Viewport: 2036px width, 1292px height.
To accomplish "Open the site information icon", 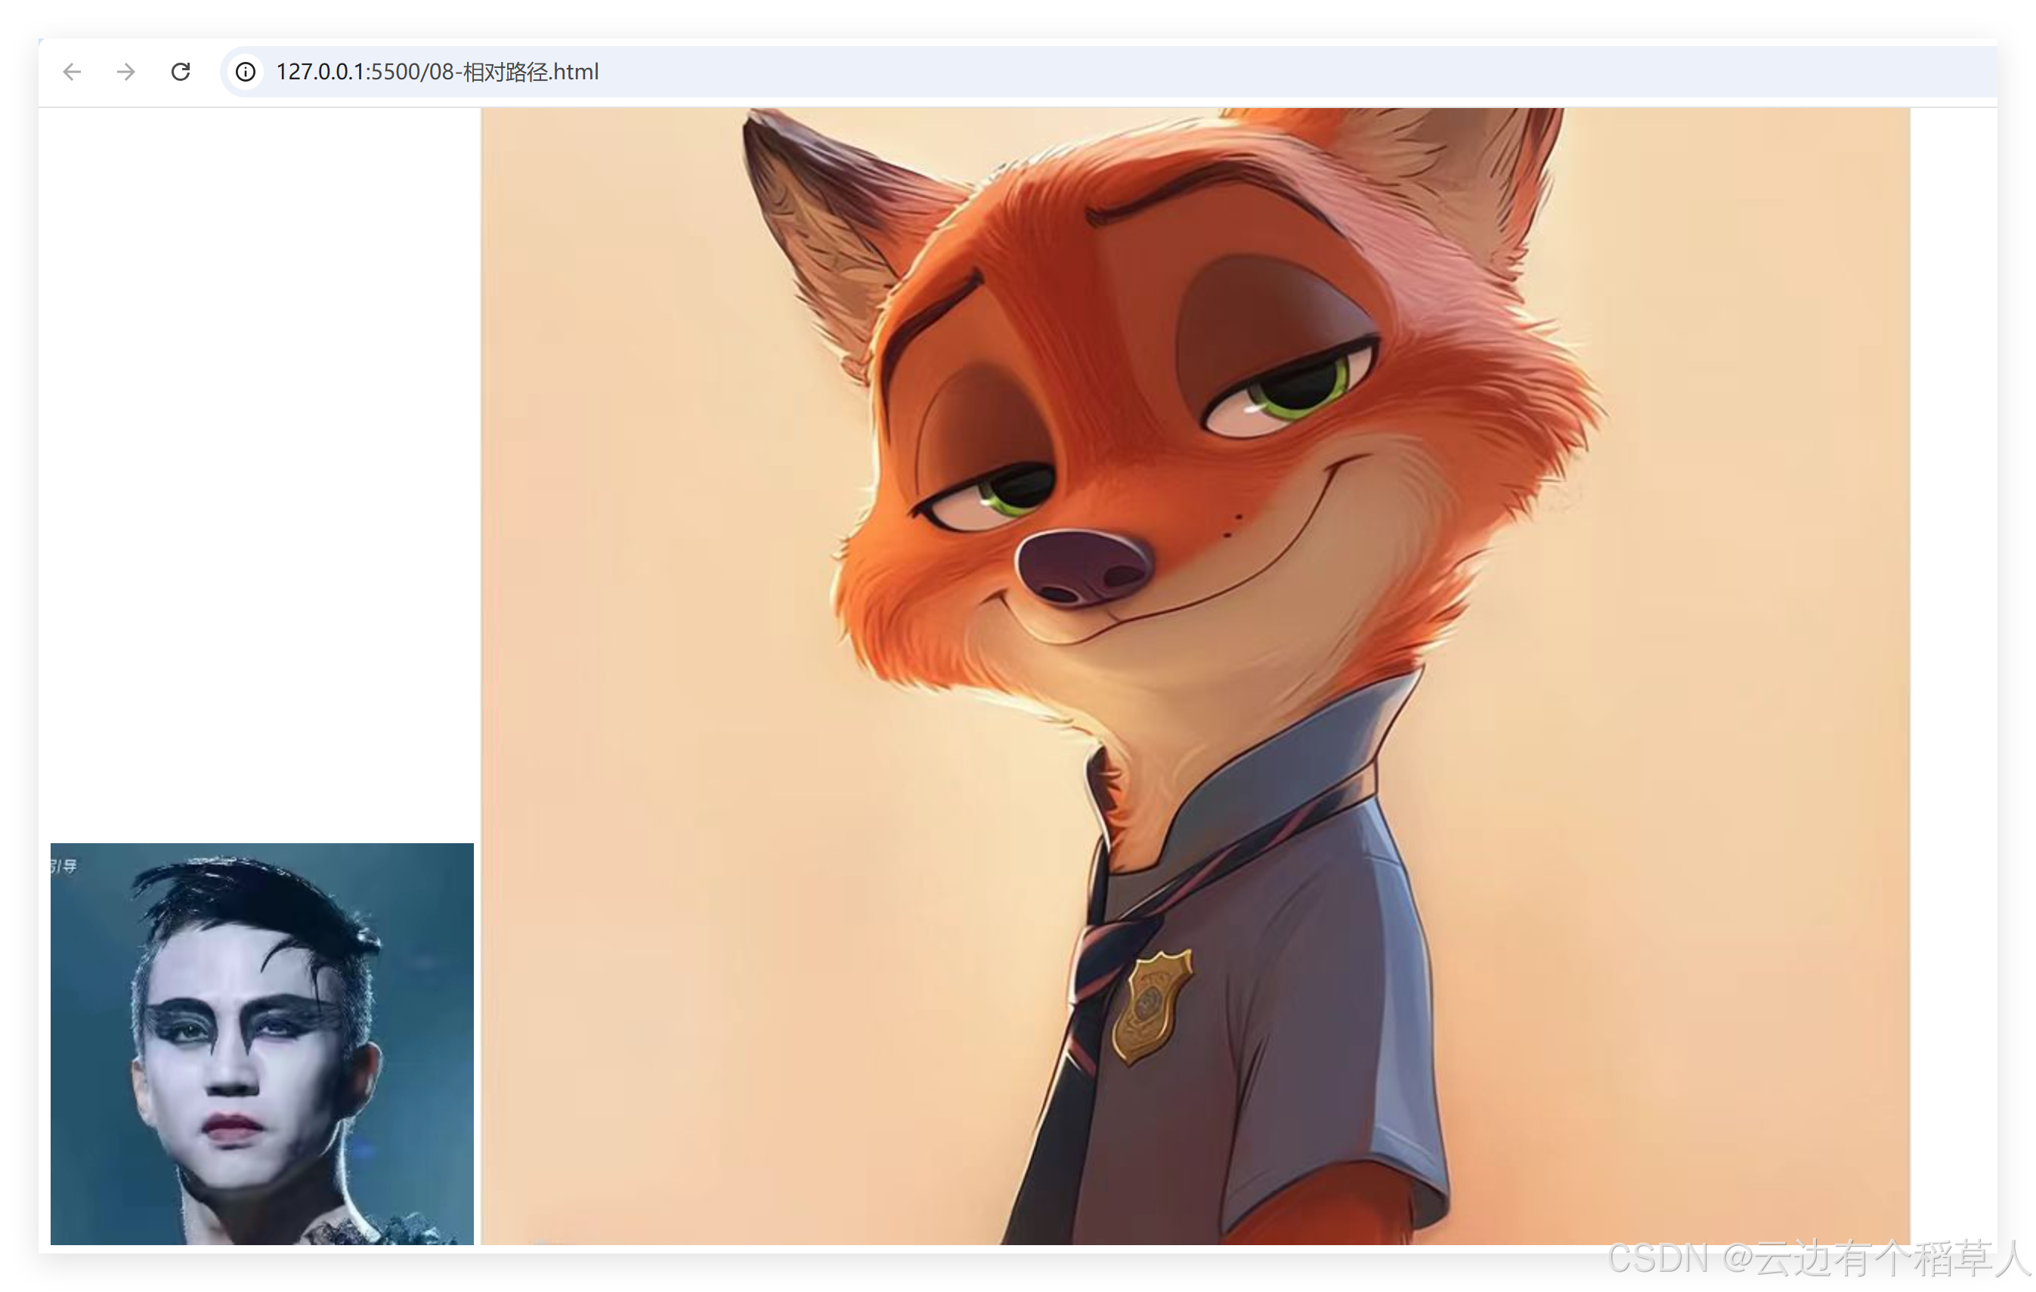I will (245, 72).
